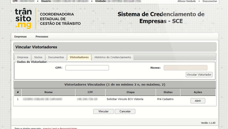Click the '#' column header
Viewport: 228px width, 129px height.
coord(18,92)
